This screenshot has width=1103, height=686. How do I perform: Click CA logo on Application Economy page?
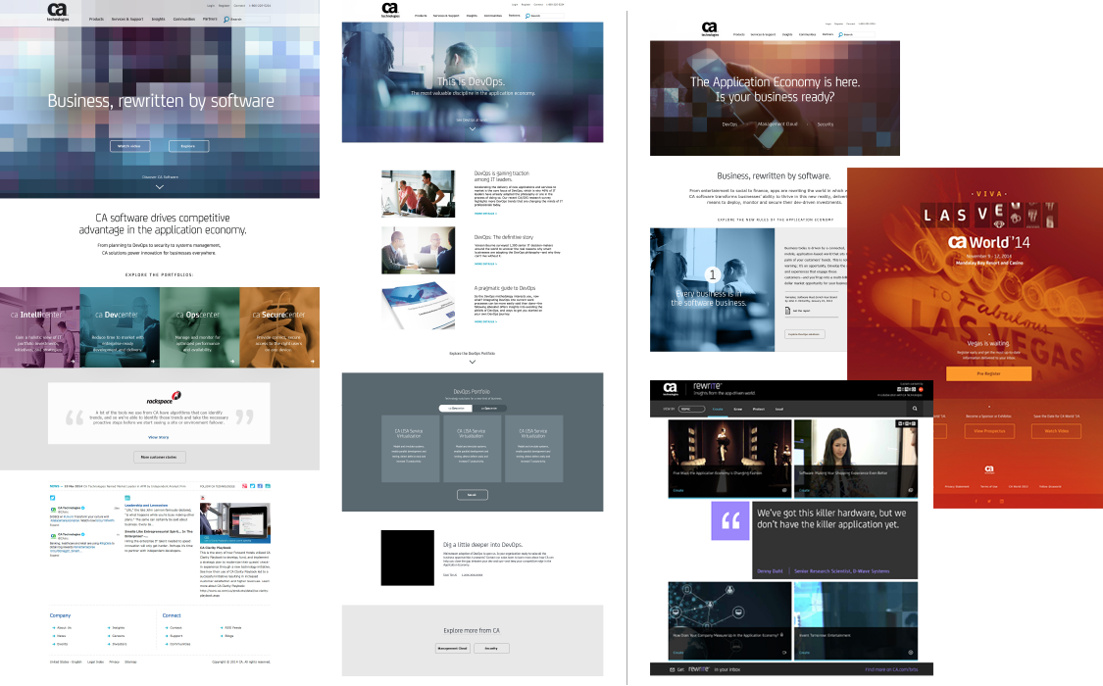[x=710, y=28]
